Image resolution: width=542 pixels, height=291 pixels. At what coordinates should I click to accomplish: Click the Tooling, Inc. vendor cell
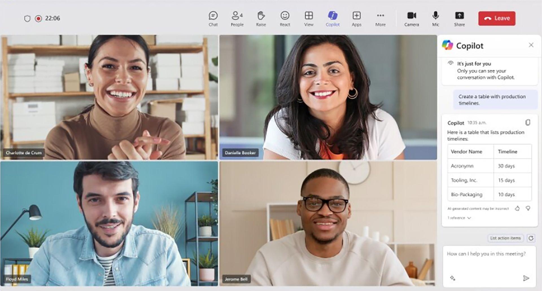[471, 180]
